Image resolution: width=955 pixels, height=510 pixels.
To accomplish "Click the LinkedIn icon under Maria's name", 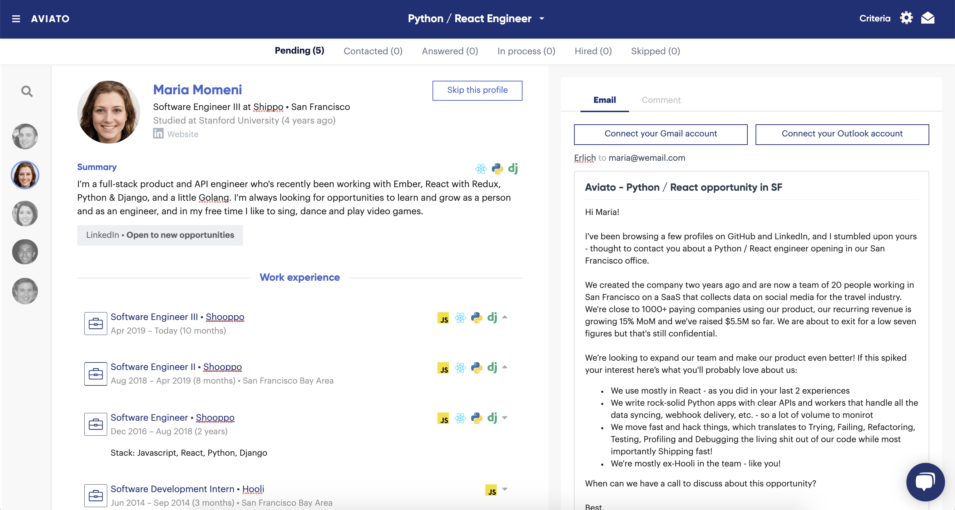I will point(158,134).
